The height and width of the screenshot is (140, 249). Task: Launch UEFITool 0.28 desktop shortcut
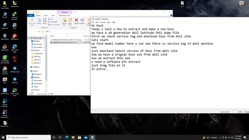(x=15, y=69)
